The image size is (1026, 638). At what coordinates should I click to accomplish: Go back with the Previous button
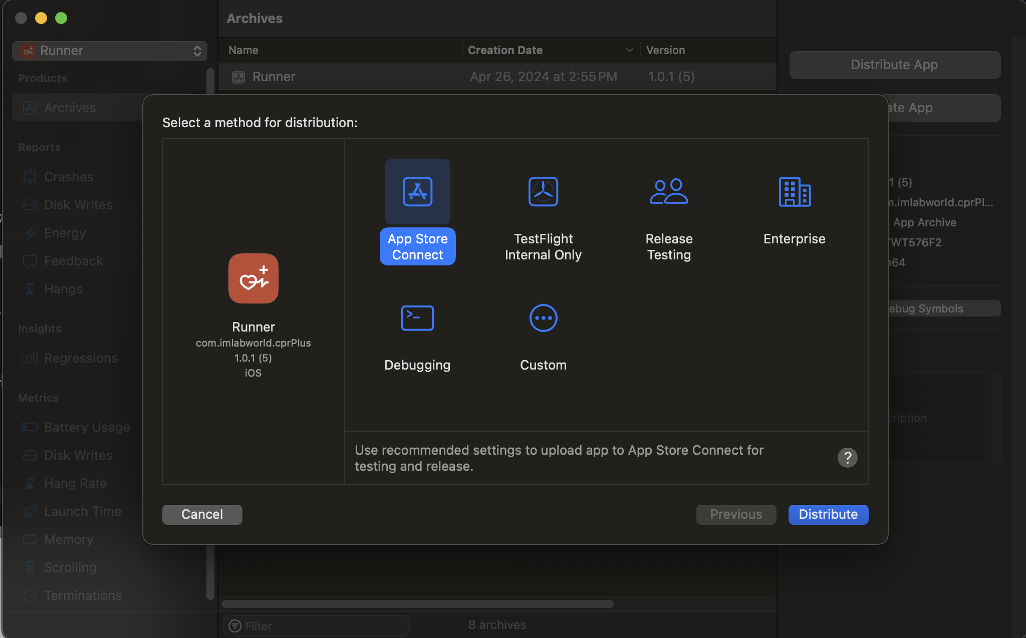[x=736, y=514]
